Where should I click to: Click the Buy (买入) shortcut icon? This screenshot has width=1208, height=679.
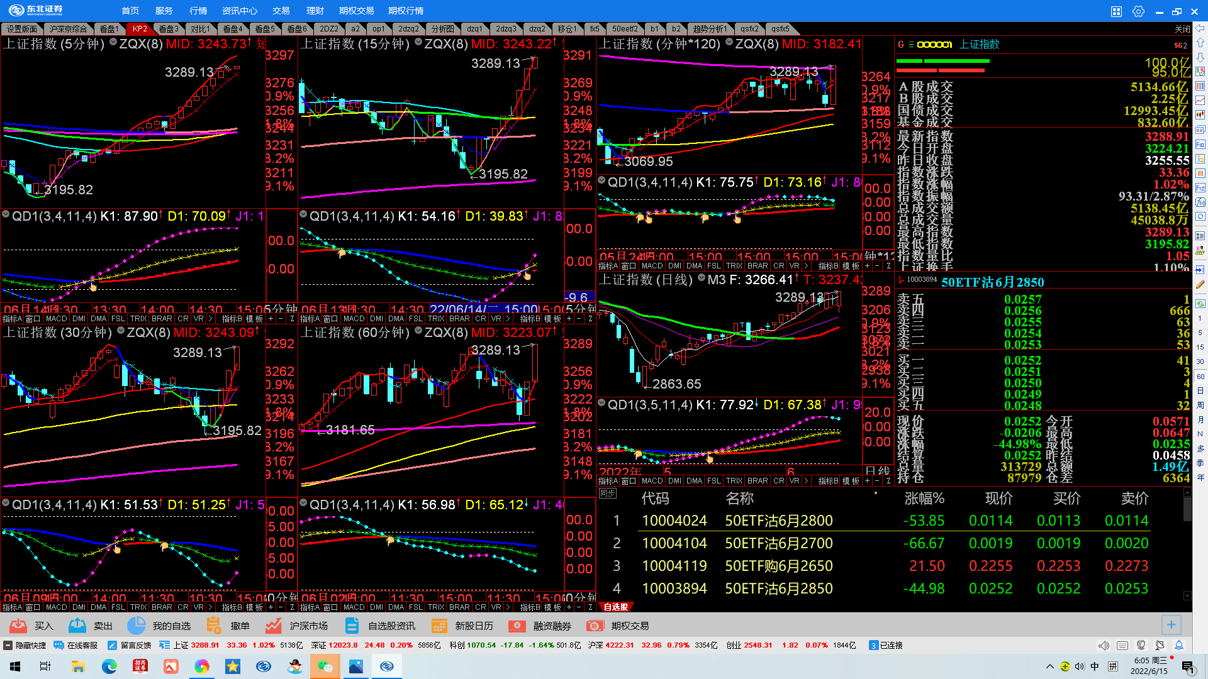pyautogui.click(x=18, y=626)
